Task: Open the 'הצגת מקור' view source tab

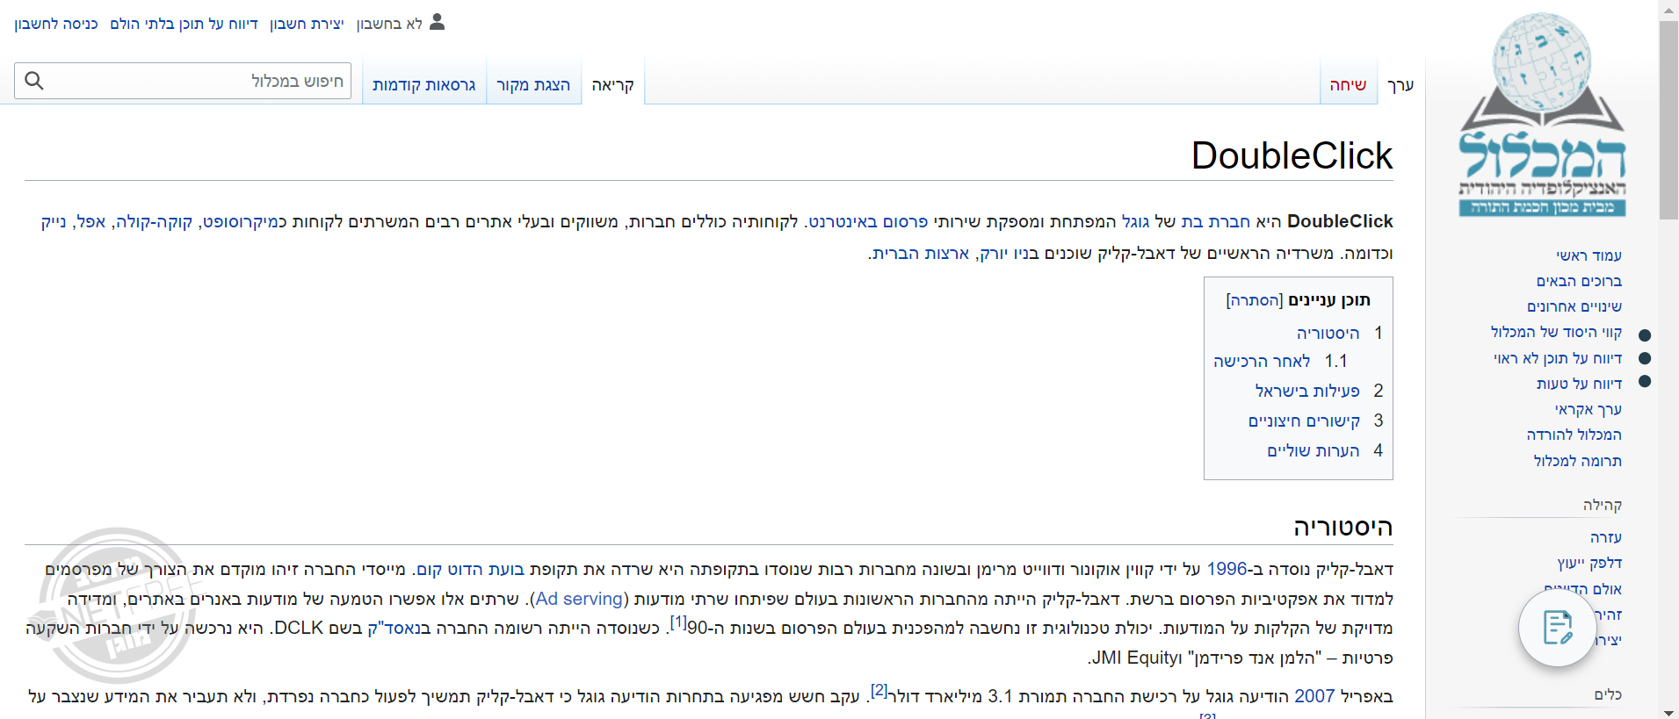Action: coord(533,85)
